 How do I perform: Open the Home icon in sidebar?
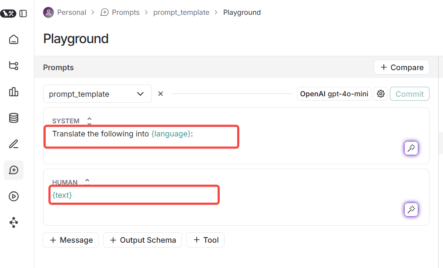coord(14,40)
